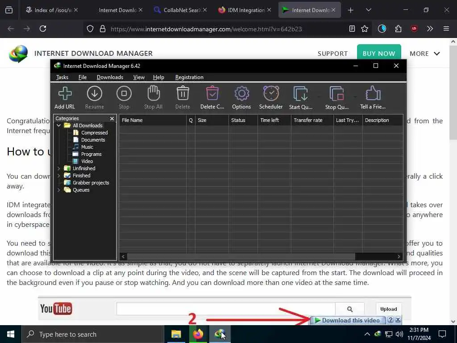This screenshot has width=457, height=343.
Task: Click the Description column header
Action: [382, 120]
